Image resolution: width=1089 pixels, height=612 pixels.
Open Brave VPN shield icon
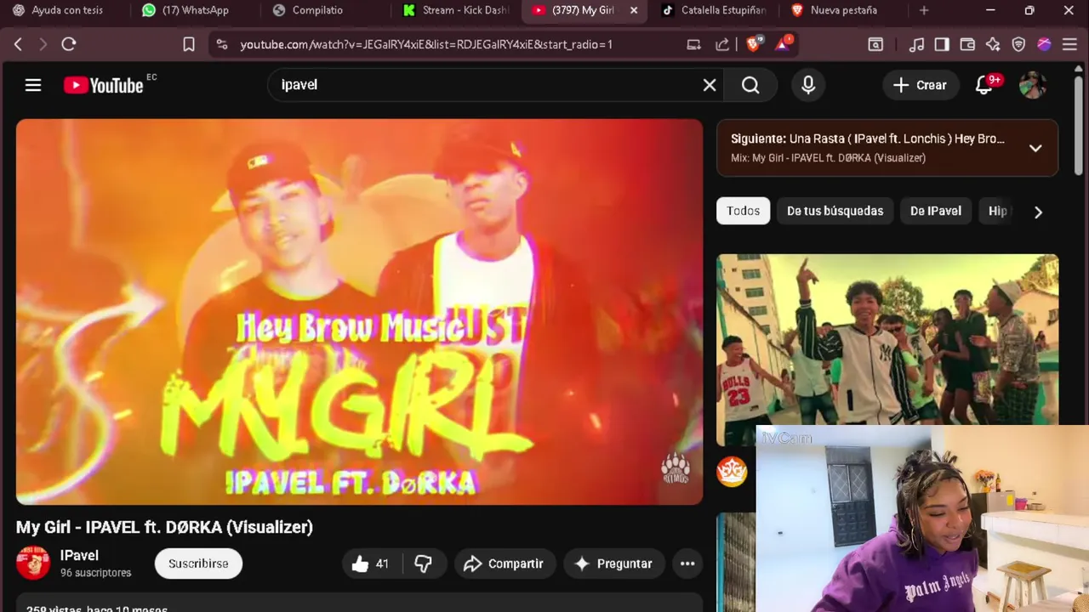tap(1018, 44)
